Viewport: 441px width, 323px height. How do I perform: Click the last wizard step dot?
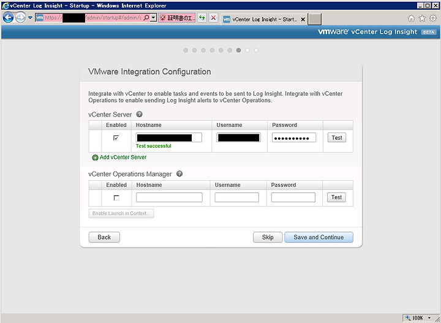[x=256, y=50]
